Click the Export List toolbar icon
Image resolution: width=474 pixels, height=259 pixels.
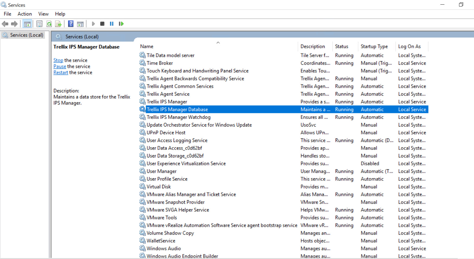pos(58,24)
